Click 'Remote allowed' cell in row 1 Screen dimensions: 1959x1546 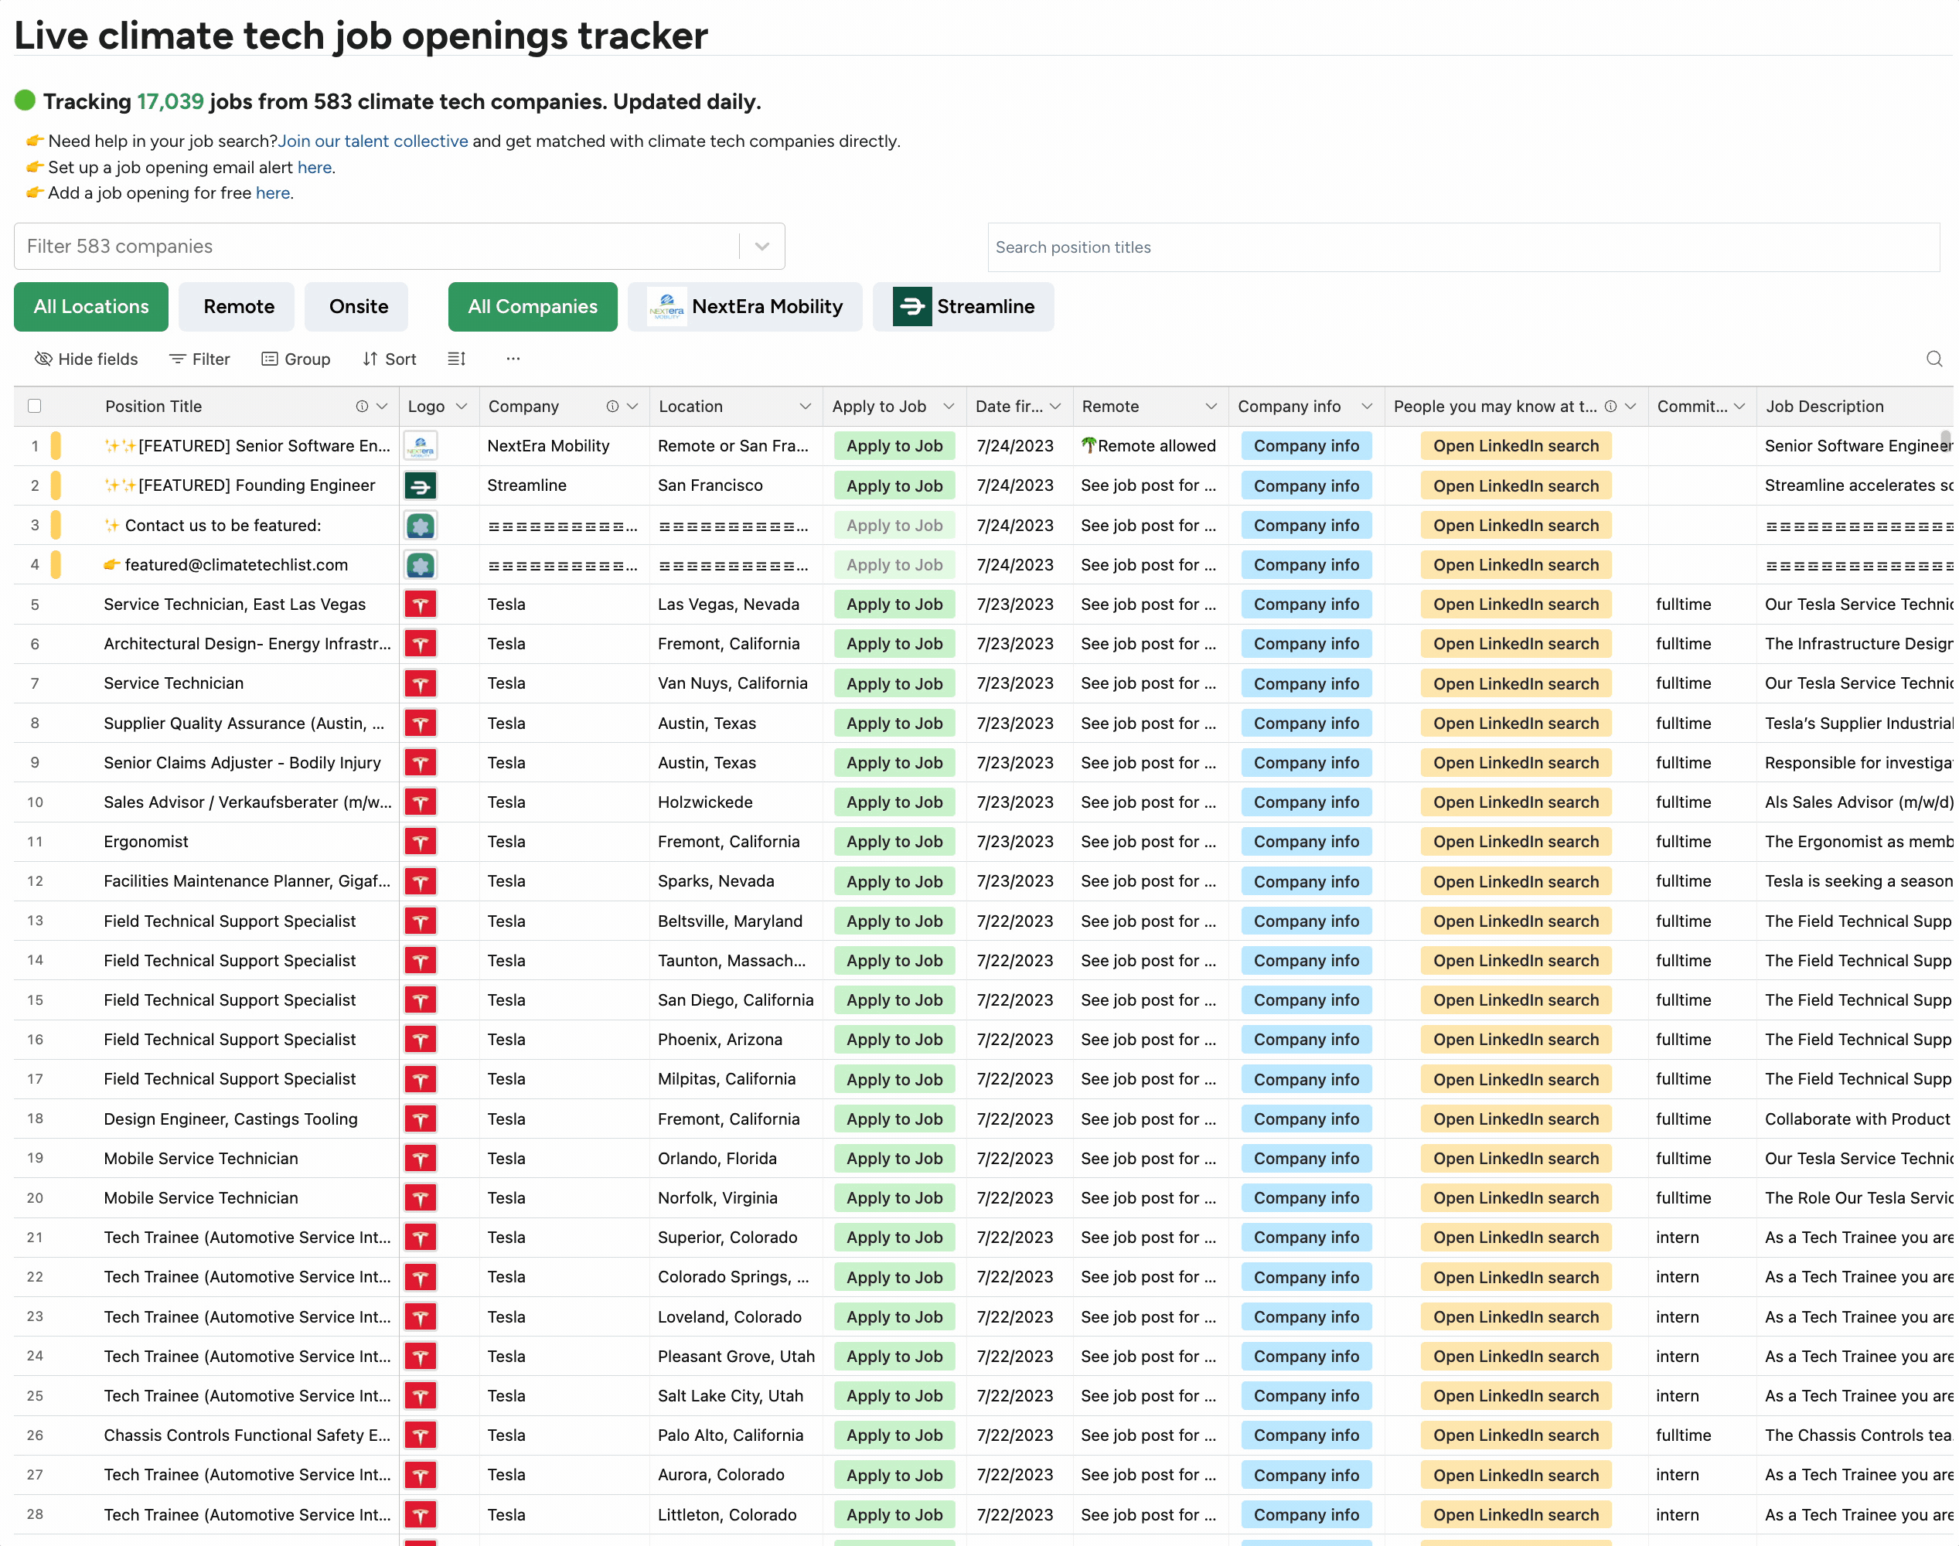(1149, 446)
